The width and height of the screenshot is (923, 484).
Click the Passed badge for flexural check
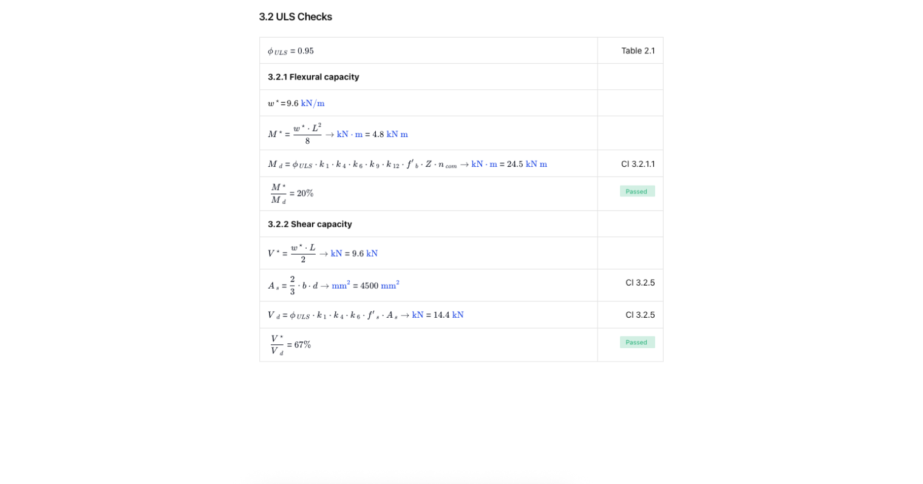click(x=637, y=191)
